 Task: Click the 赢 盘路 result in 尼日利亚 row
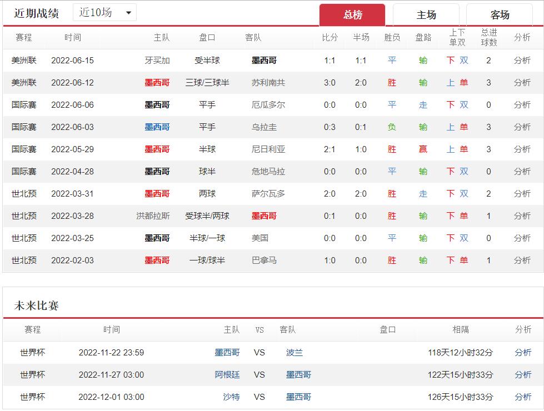coord(423,149)
